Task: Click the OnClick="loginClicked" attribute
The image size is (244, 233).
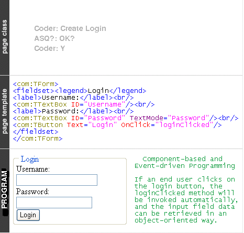Action: coord(167,125)
